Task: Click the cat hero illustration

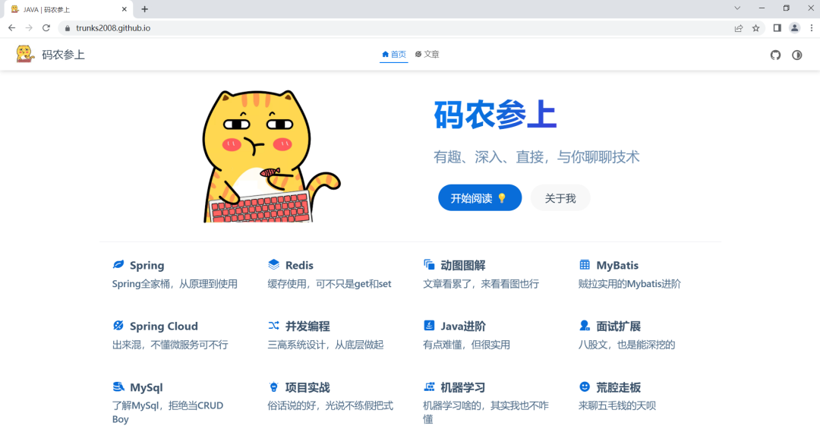Action: click(x=271, y=156)
